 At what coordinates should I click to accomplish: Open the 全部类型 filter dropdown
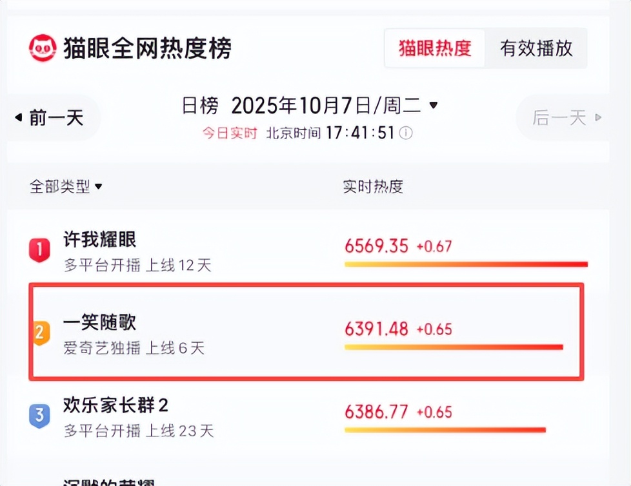(63, 187)
